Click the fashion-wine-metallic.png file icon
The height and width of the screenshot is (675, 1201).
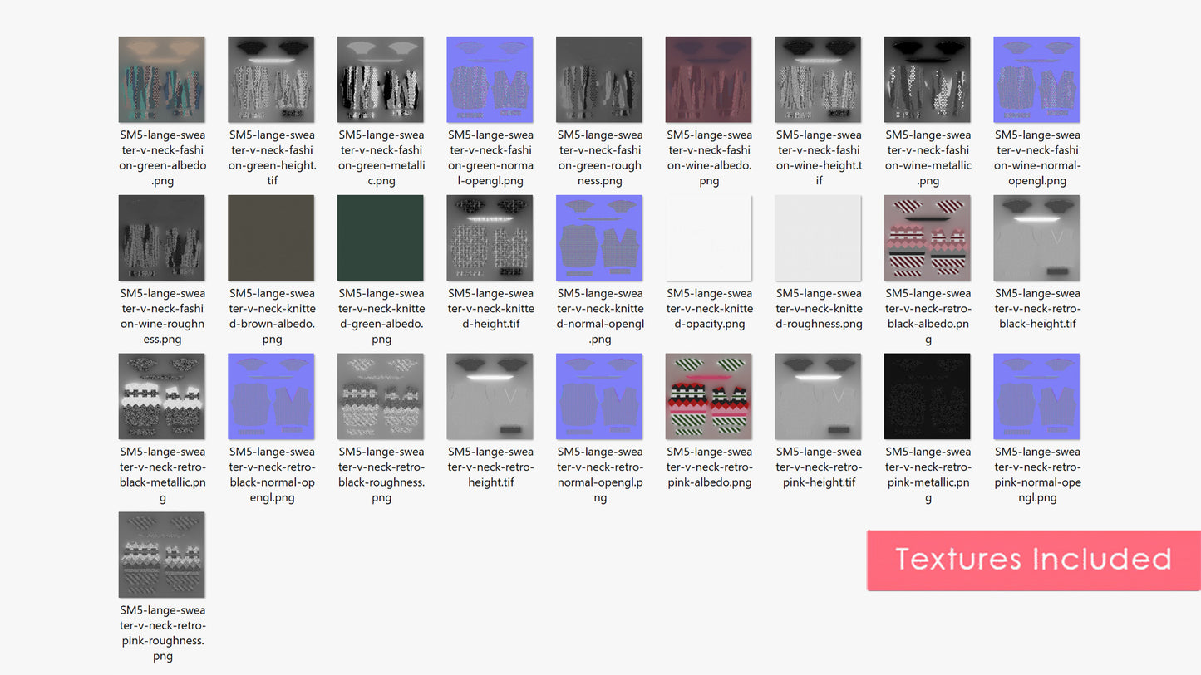point(928,80)
